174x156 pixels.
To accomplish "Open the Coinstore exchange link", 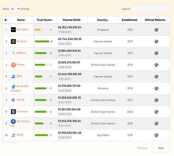I will 22,111.
